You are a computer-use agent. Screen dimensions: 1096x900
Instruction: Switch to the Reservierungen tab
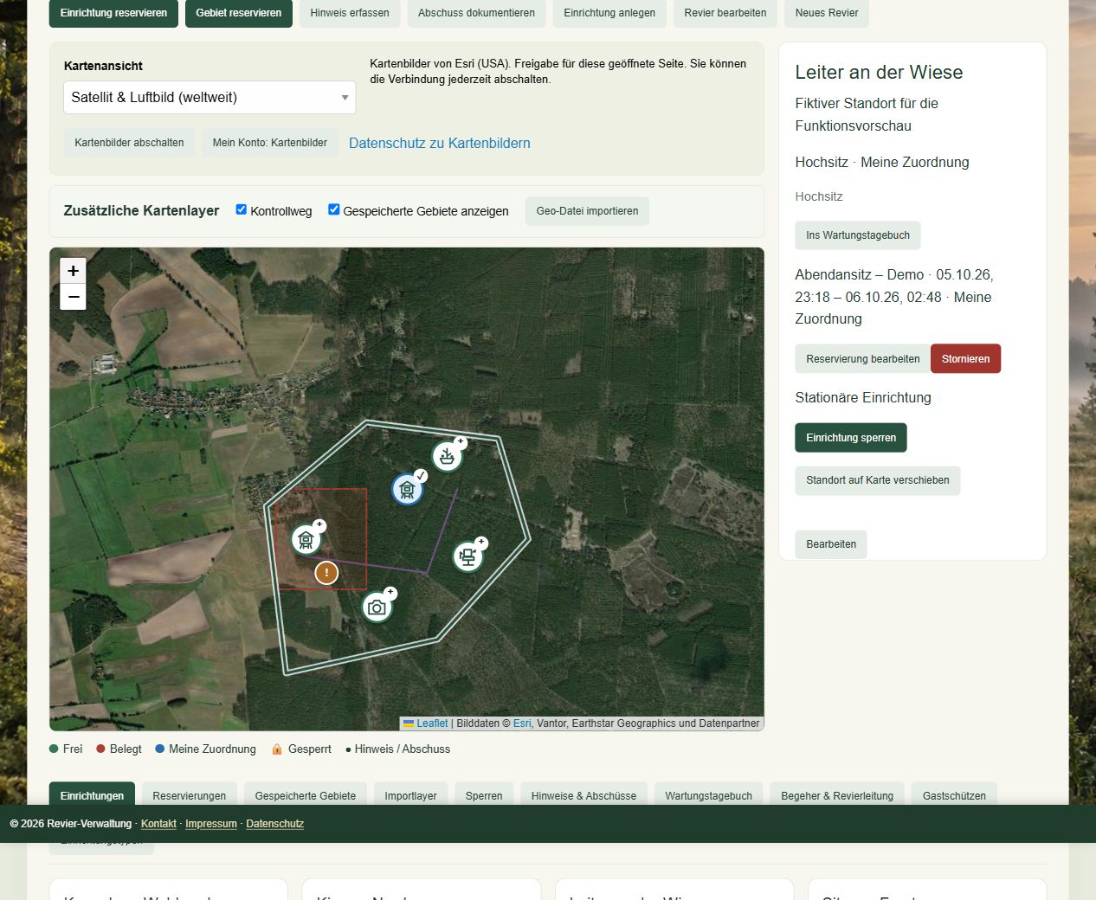(x=190, y=796)
